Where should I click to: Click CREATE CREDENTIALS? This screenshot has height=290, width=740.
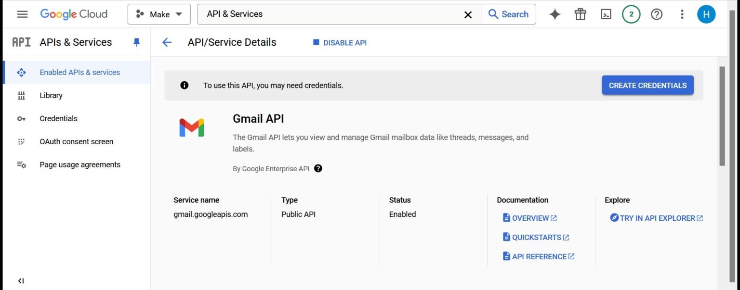click(x=647, y=85)
